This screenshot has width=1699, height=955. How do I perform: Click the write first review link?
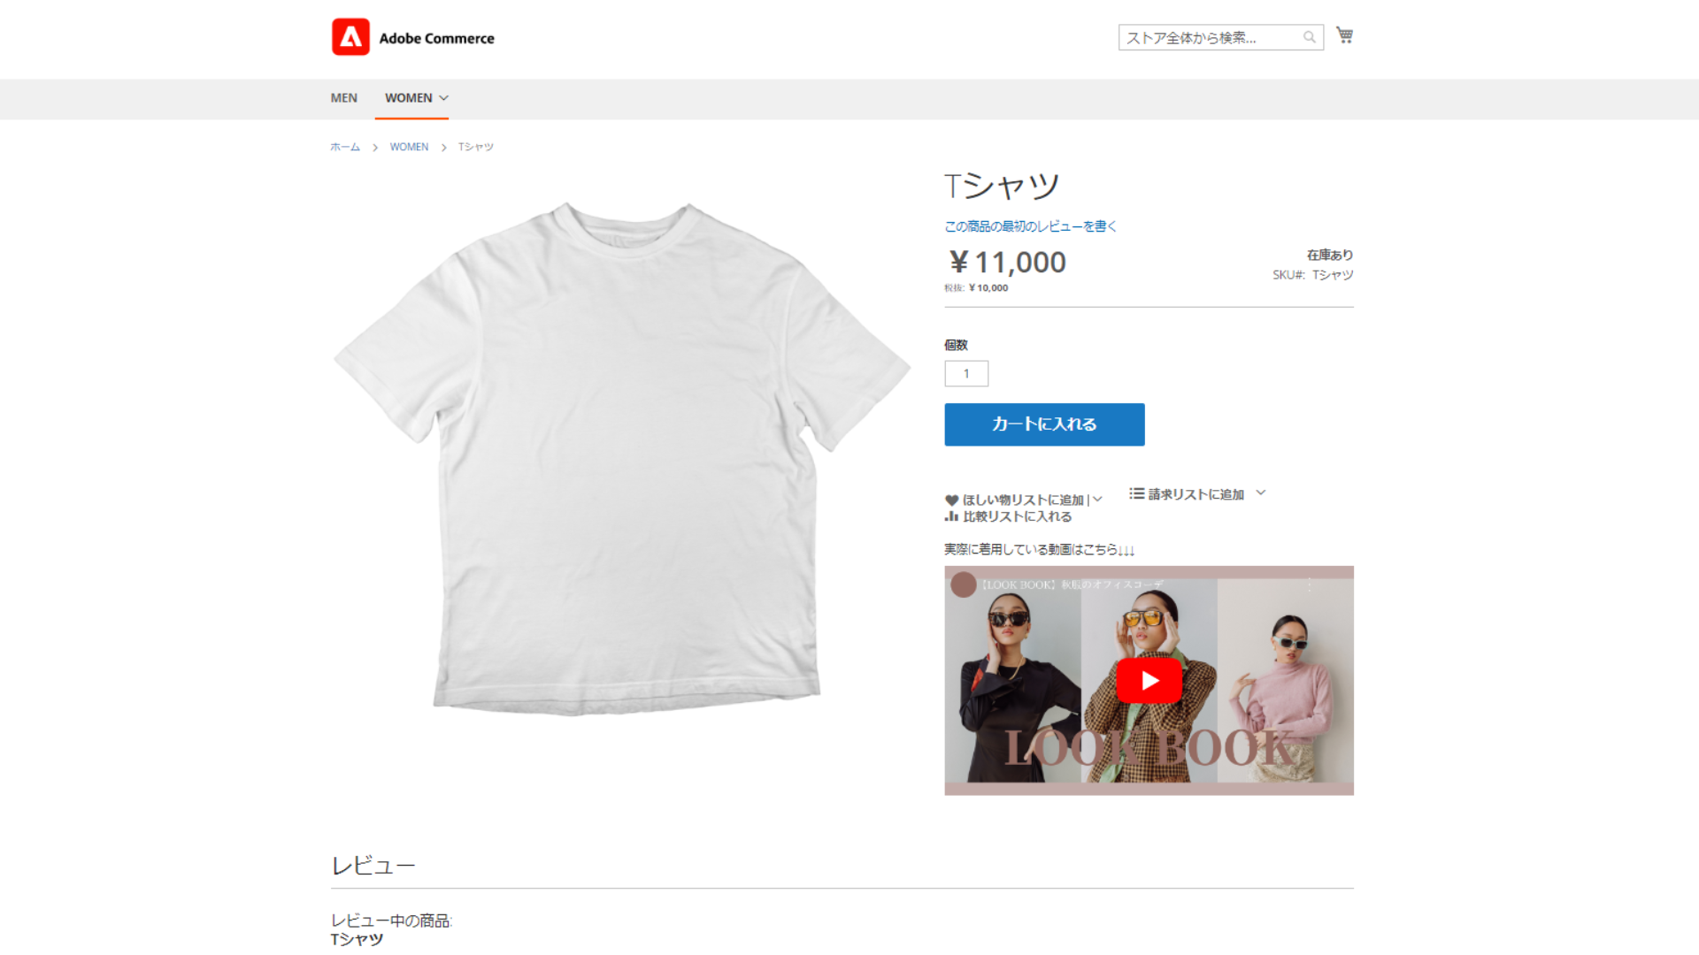pyautogui.click(x=1030, y=226)
